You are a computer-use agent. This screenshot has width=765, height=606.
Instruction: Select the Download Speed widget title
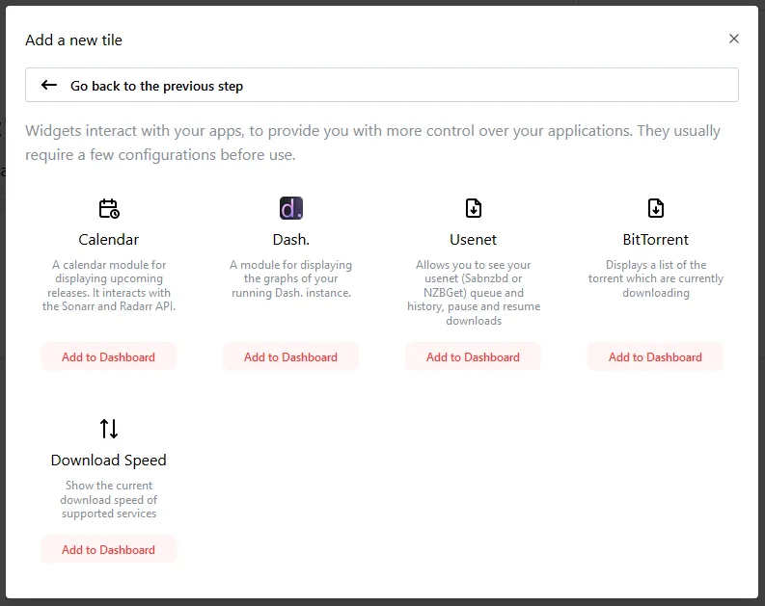(108, 460)
